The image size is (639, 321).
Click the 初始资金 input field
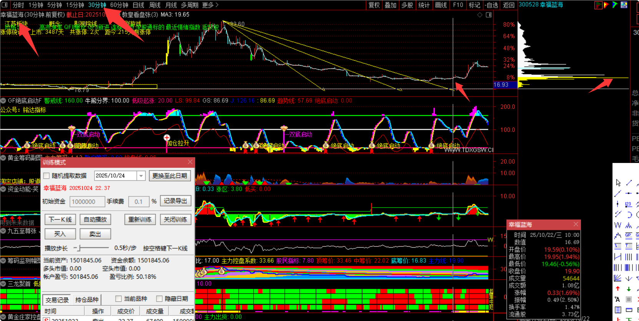coord(87,201)
